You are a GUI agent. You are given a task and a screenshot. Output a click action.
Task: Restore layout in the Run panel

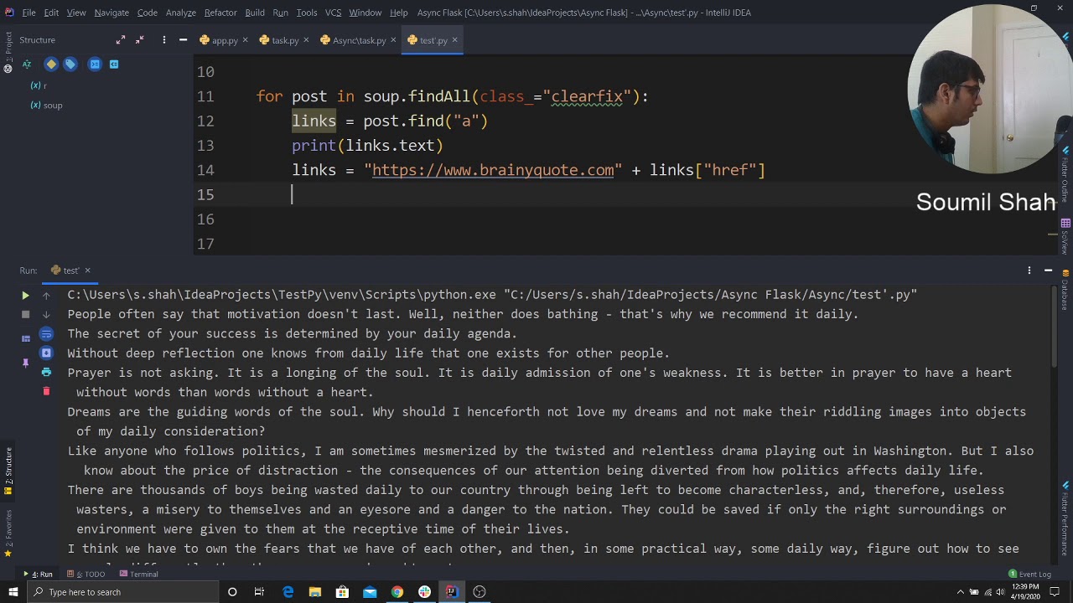tap(25, 338)
